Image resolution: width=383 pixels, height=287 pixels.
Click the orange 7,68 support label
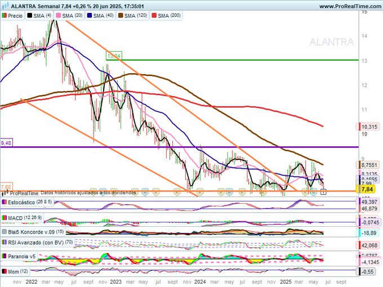pyautogui.click(x=6, y=187)
